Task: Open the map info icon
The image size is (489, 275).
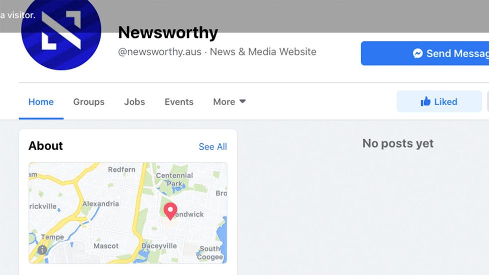Action: tap(42, 250)
